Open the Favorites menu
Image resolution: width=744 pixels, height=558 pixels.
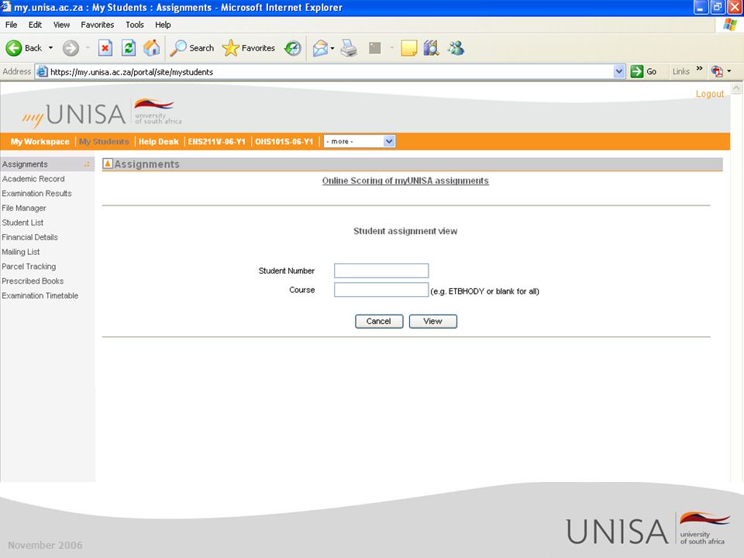click(98, 25)
